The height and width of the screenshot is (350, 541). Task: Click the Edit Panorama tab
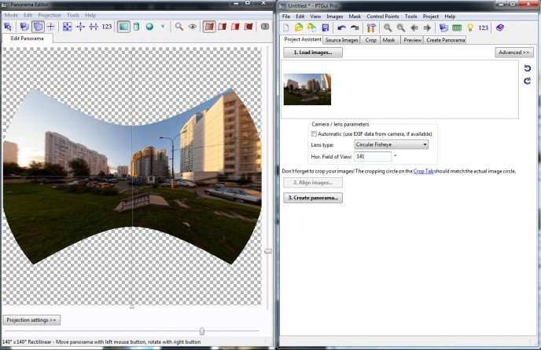coord(27,38)
